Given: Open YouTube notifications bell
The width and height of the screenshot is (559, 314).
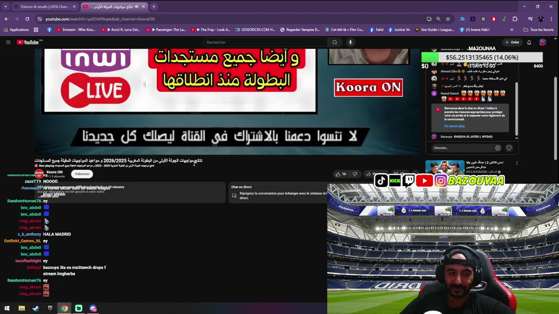Looking at the screenshot, I should [529, 42].
